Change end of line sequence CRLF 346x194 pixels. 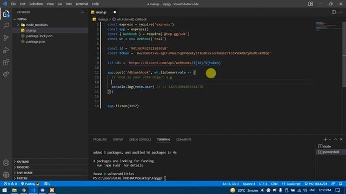[x=275, y=184]
